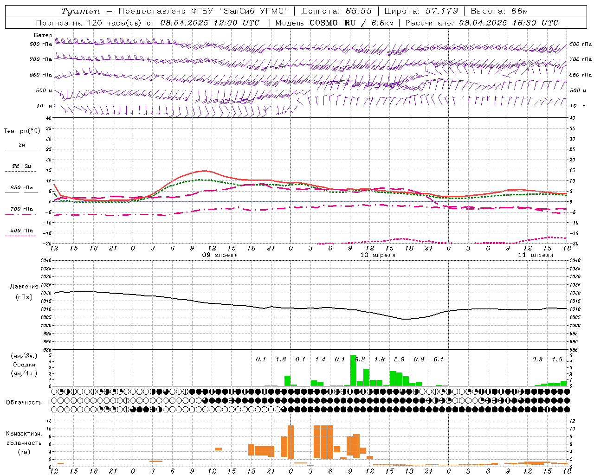Click the "Высота: 66м" elevation label
Image resolution: width=594 pixels, height=475 pixels.
(x=499, y=11)
